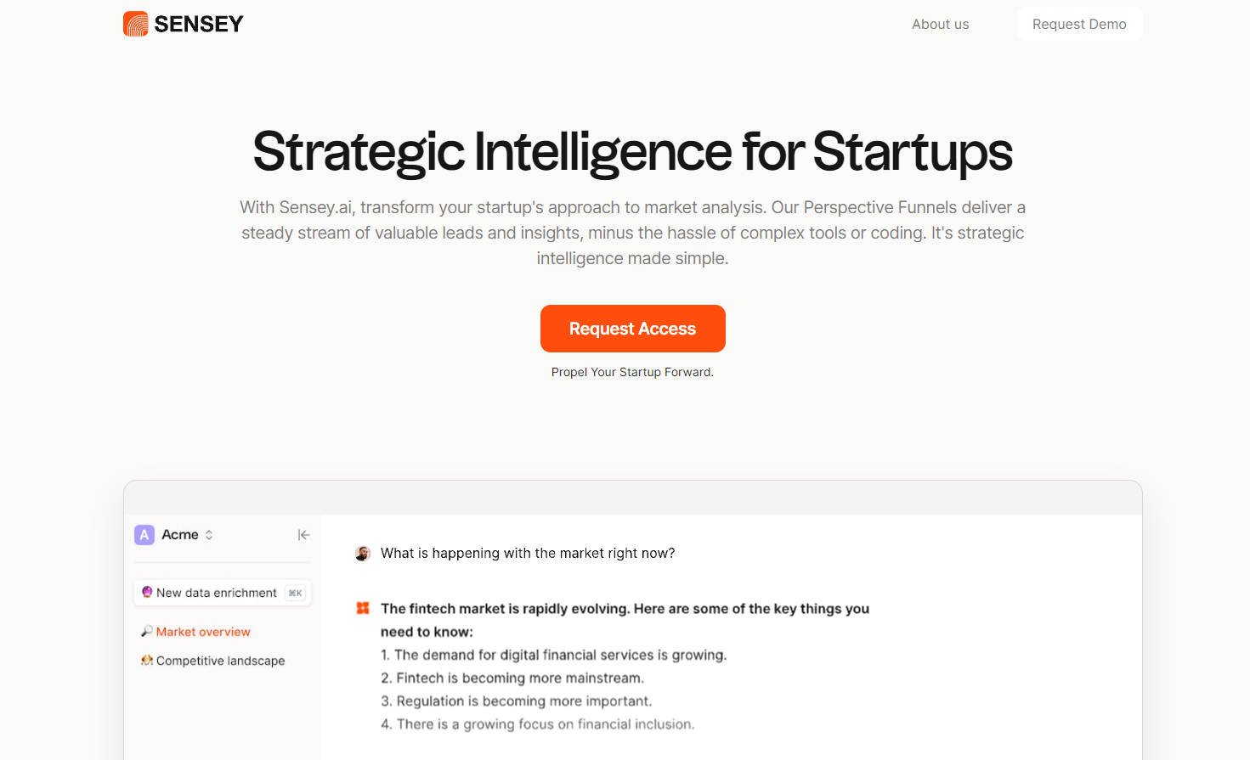Image resolution: width=1250 pixels, height=760 pixels.
Task: Click the orange Sensey assistant reply icon
Action: (x=363, y=608)
